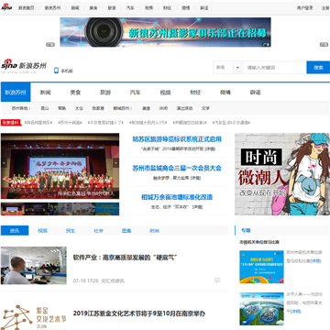Open 常熟 sub-navigation link
Image resolution: width=330 pixels, height=330 pixels.
[62, 108]
